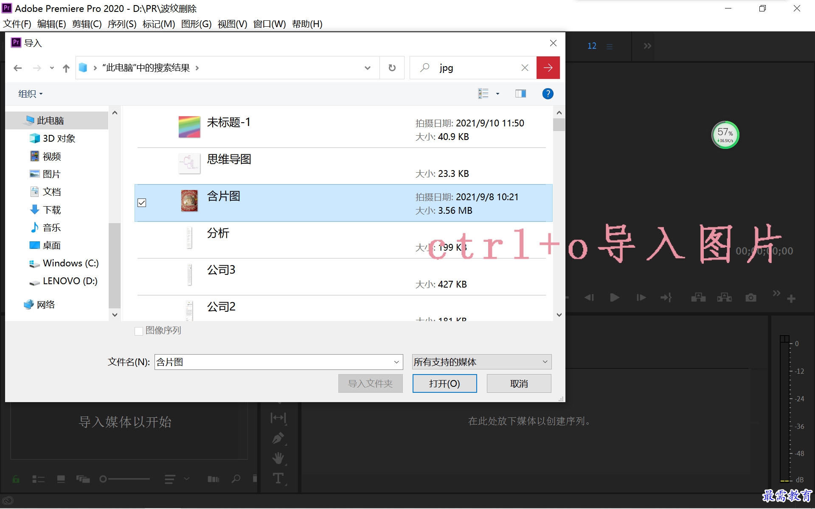Select LENOVO (D:) drive
The width and height of the screenshot is (815, 509).
click(x=64, y=281)
